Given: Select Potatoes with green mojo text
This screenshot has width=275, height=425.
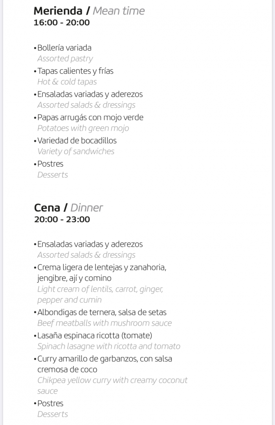Looking at the screenshot, I should point(83,128).
